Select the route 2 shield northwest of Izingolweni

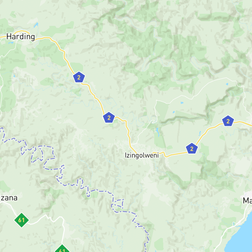pos(109,118)
